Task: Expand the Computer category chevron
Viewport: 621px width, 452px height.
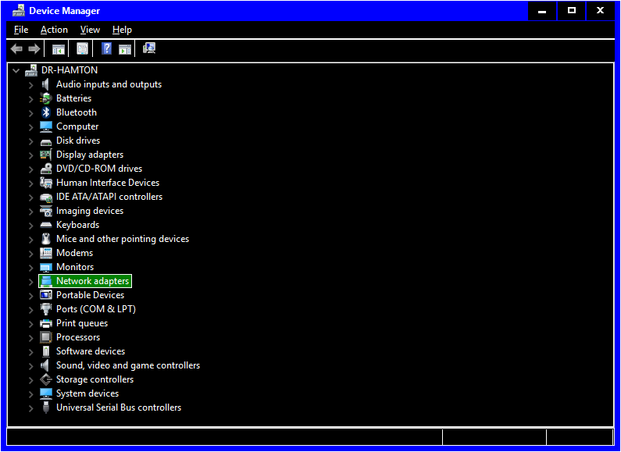Action: pyautogui.click(x=31, y=127)
